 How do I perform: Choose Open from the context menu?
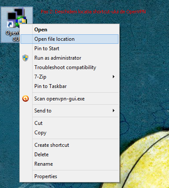[69, 30]
